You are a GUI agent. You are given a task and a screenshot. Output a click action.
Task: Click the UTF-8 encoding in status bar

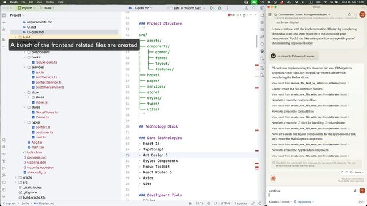pos(225,204)
